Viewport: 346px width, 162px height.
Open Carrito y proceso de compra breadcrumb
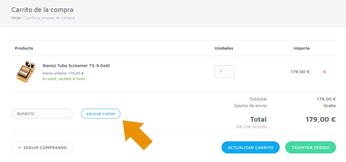pyautogui.click(x=49, y=18)
